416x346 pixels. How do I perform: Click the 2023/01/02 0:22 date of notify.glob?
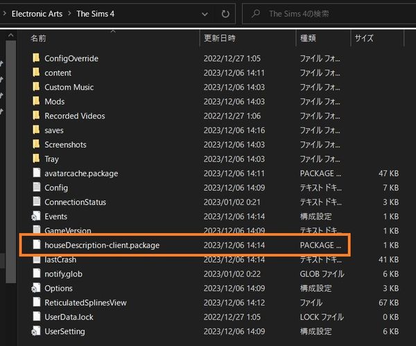(232, 274)
